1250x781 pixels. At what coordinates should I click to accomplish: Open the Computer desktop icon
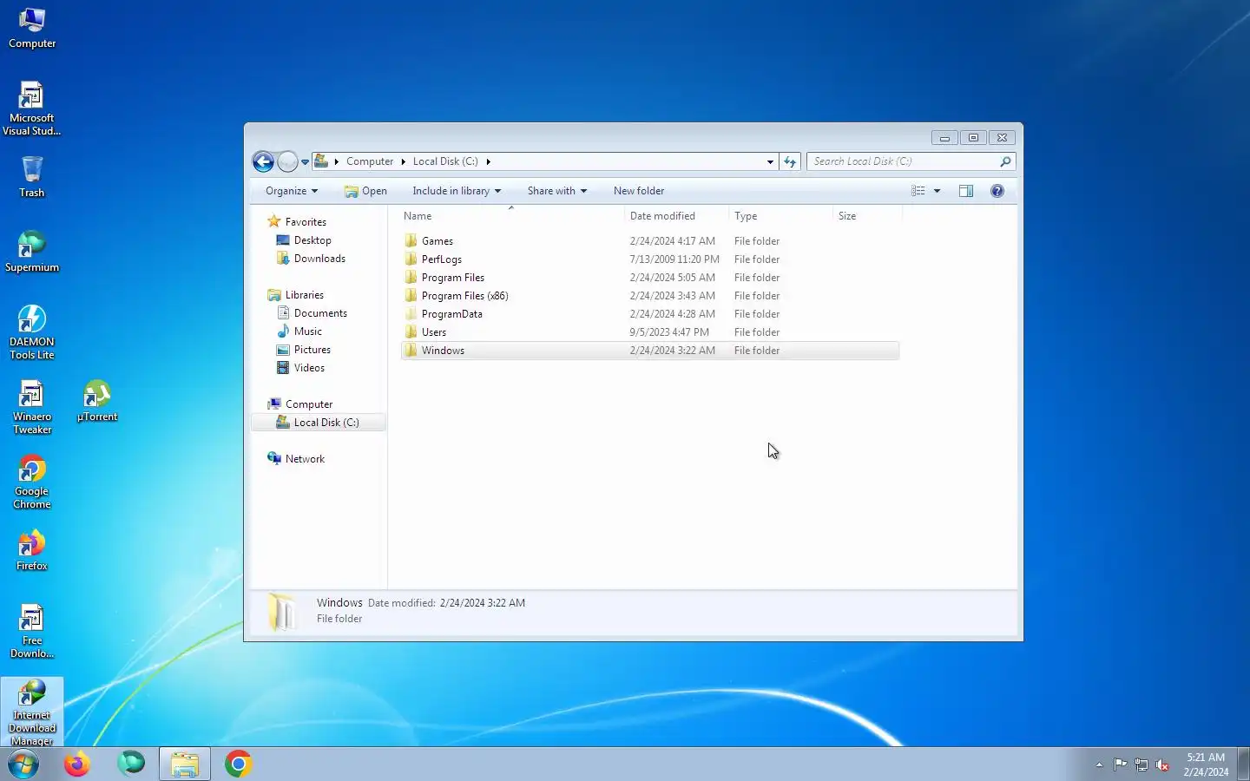coord(32,28)
